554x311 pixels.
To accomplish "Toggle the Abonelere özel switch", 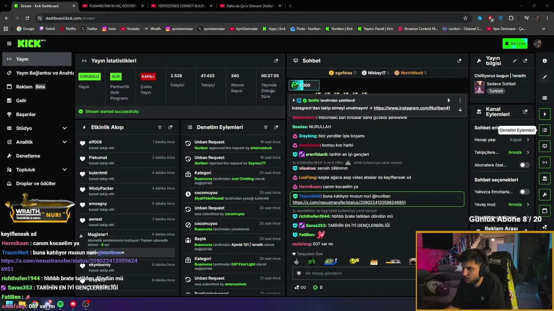I will [524, 165].
